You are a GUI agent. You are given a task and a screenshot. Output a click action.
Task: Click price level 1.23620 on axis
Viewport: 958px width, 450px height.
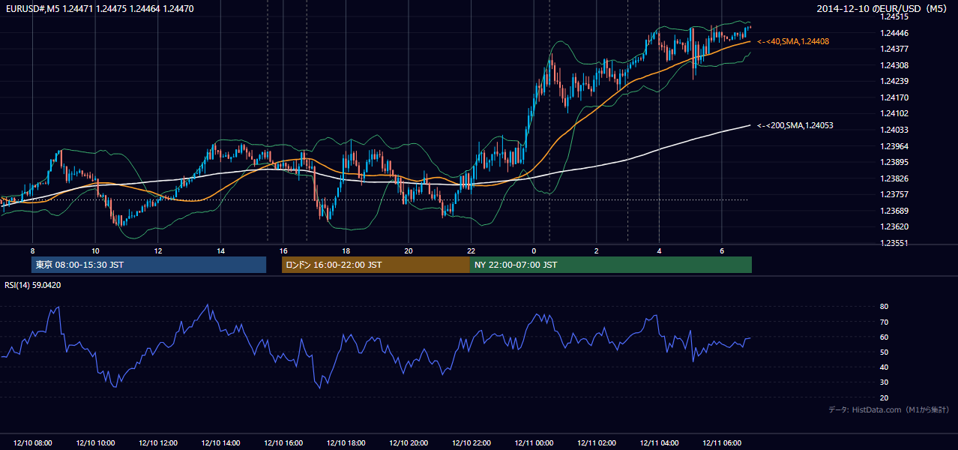(x=894, y=226)
